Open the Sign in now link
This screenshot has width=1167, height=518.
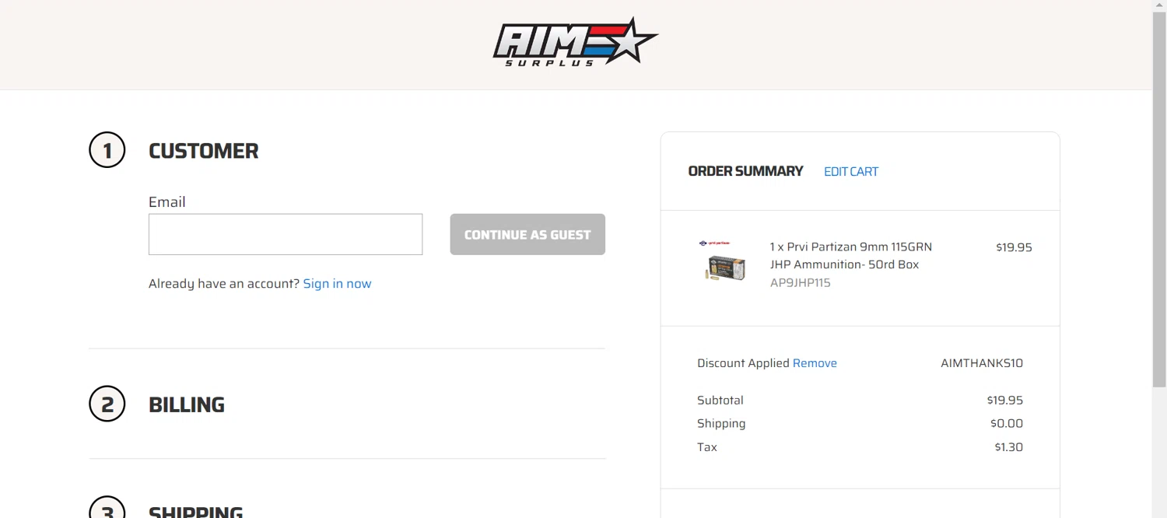point(337,284)
